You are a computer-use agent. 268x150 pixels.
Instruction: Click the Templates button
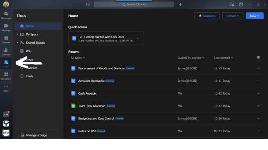pos(207,16)
